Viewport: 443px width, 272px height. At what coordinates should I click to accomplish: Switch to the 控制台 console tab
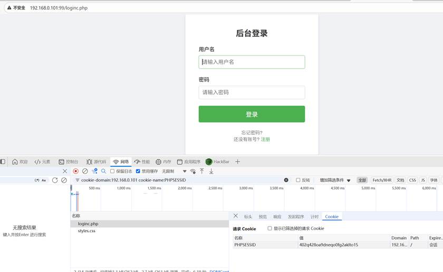click(68, 162)
